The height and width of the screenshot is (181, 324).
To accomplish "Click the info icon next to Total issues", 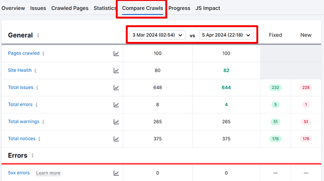I will 37,88.
